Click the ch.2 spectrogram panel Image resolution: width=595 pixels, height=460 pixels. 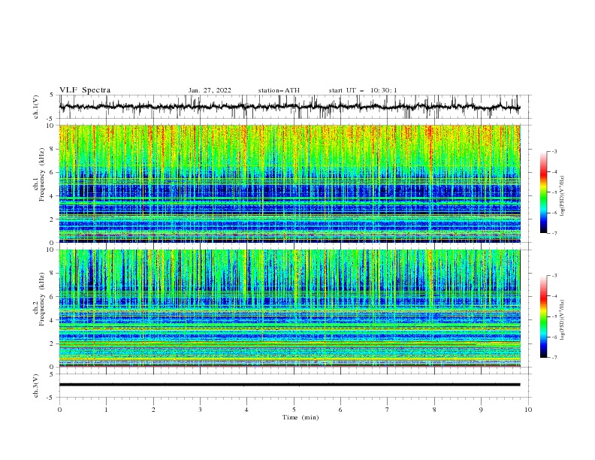pyautogui.click(x=289, y=308)
